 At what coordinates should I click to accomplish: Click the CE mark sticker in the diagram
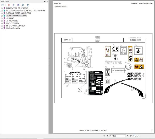tap(115, 49)
